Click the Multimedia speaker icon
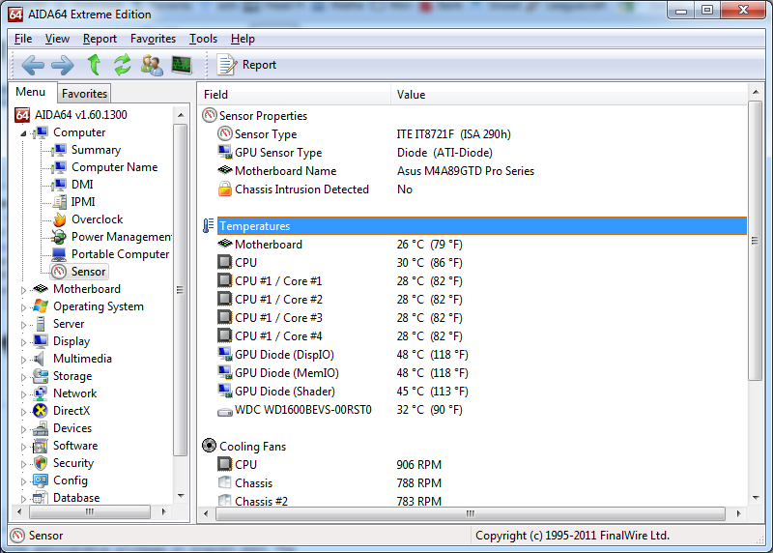 click(x=40, y=359)
